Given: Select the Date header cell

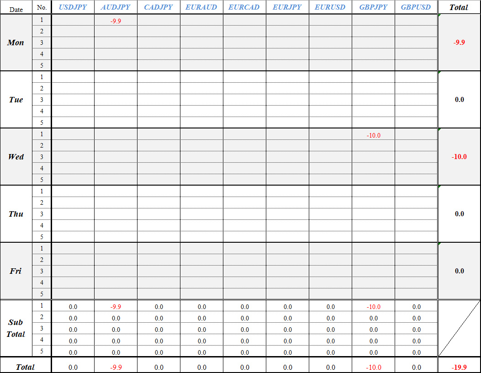Looking at the screenshot, I should click(16, 8).
